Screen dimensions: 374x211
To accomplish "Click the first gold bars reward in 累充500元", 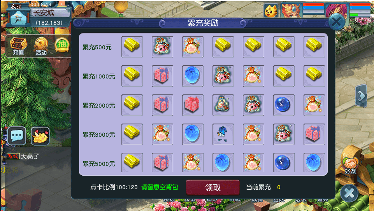I will [x=132, y=47].
